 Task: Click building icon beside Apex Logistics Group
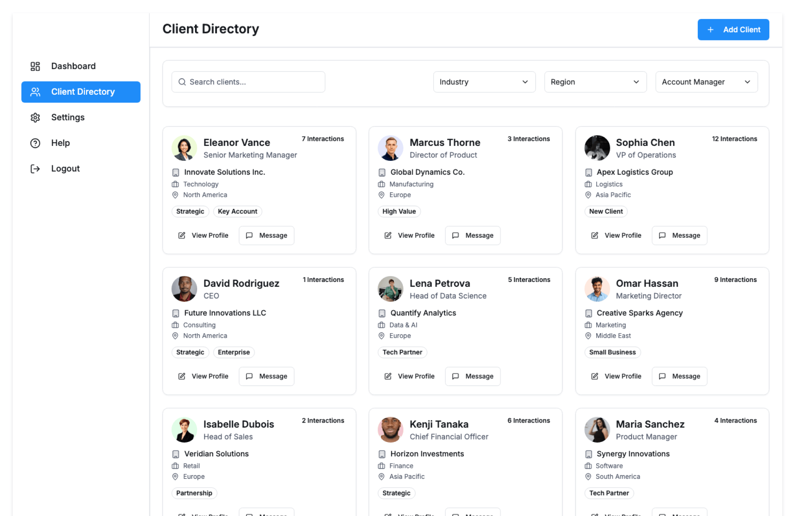point(588,172)
